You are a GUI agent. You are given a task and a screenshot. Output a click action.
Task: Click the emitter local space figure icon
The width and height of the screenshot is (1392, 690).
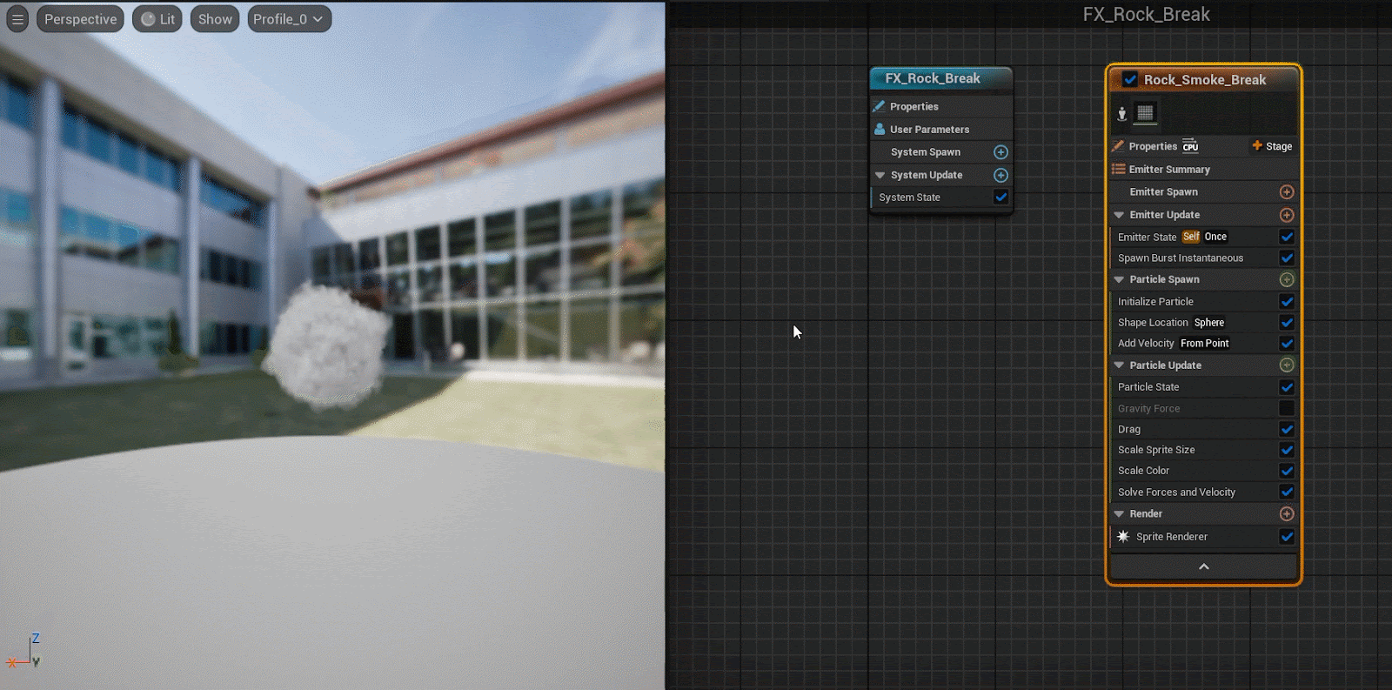point(1122,113)
